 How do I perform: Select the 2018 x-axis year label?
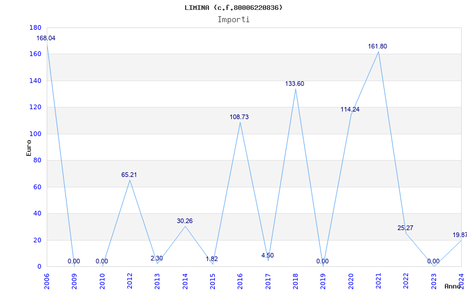click(x=295, y=281)
